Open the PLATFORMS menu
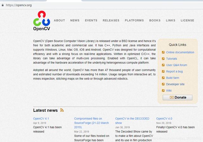Viewport: 203px width, 142px height. [x=134, y=20]
